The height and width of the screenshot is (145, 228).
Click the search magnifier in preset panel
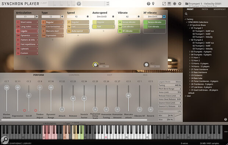(186, 14)
